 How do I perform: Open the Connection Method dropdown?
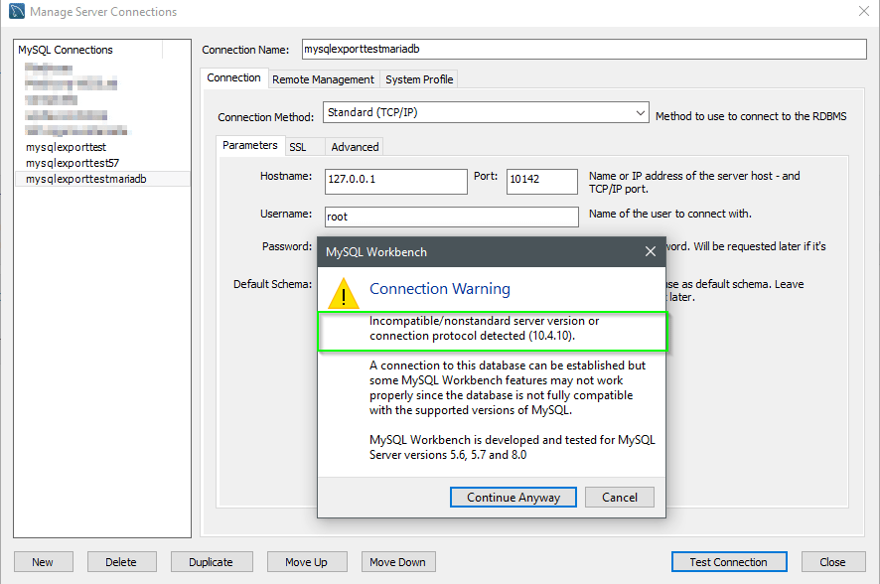(x=486, y=112)
